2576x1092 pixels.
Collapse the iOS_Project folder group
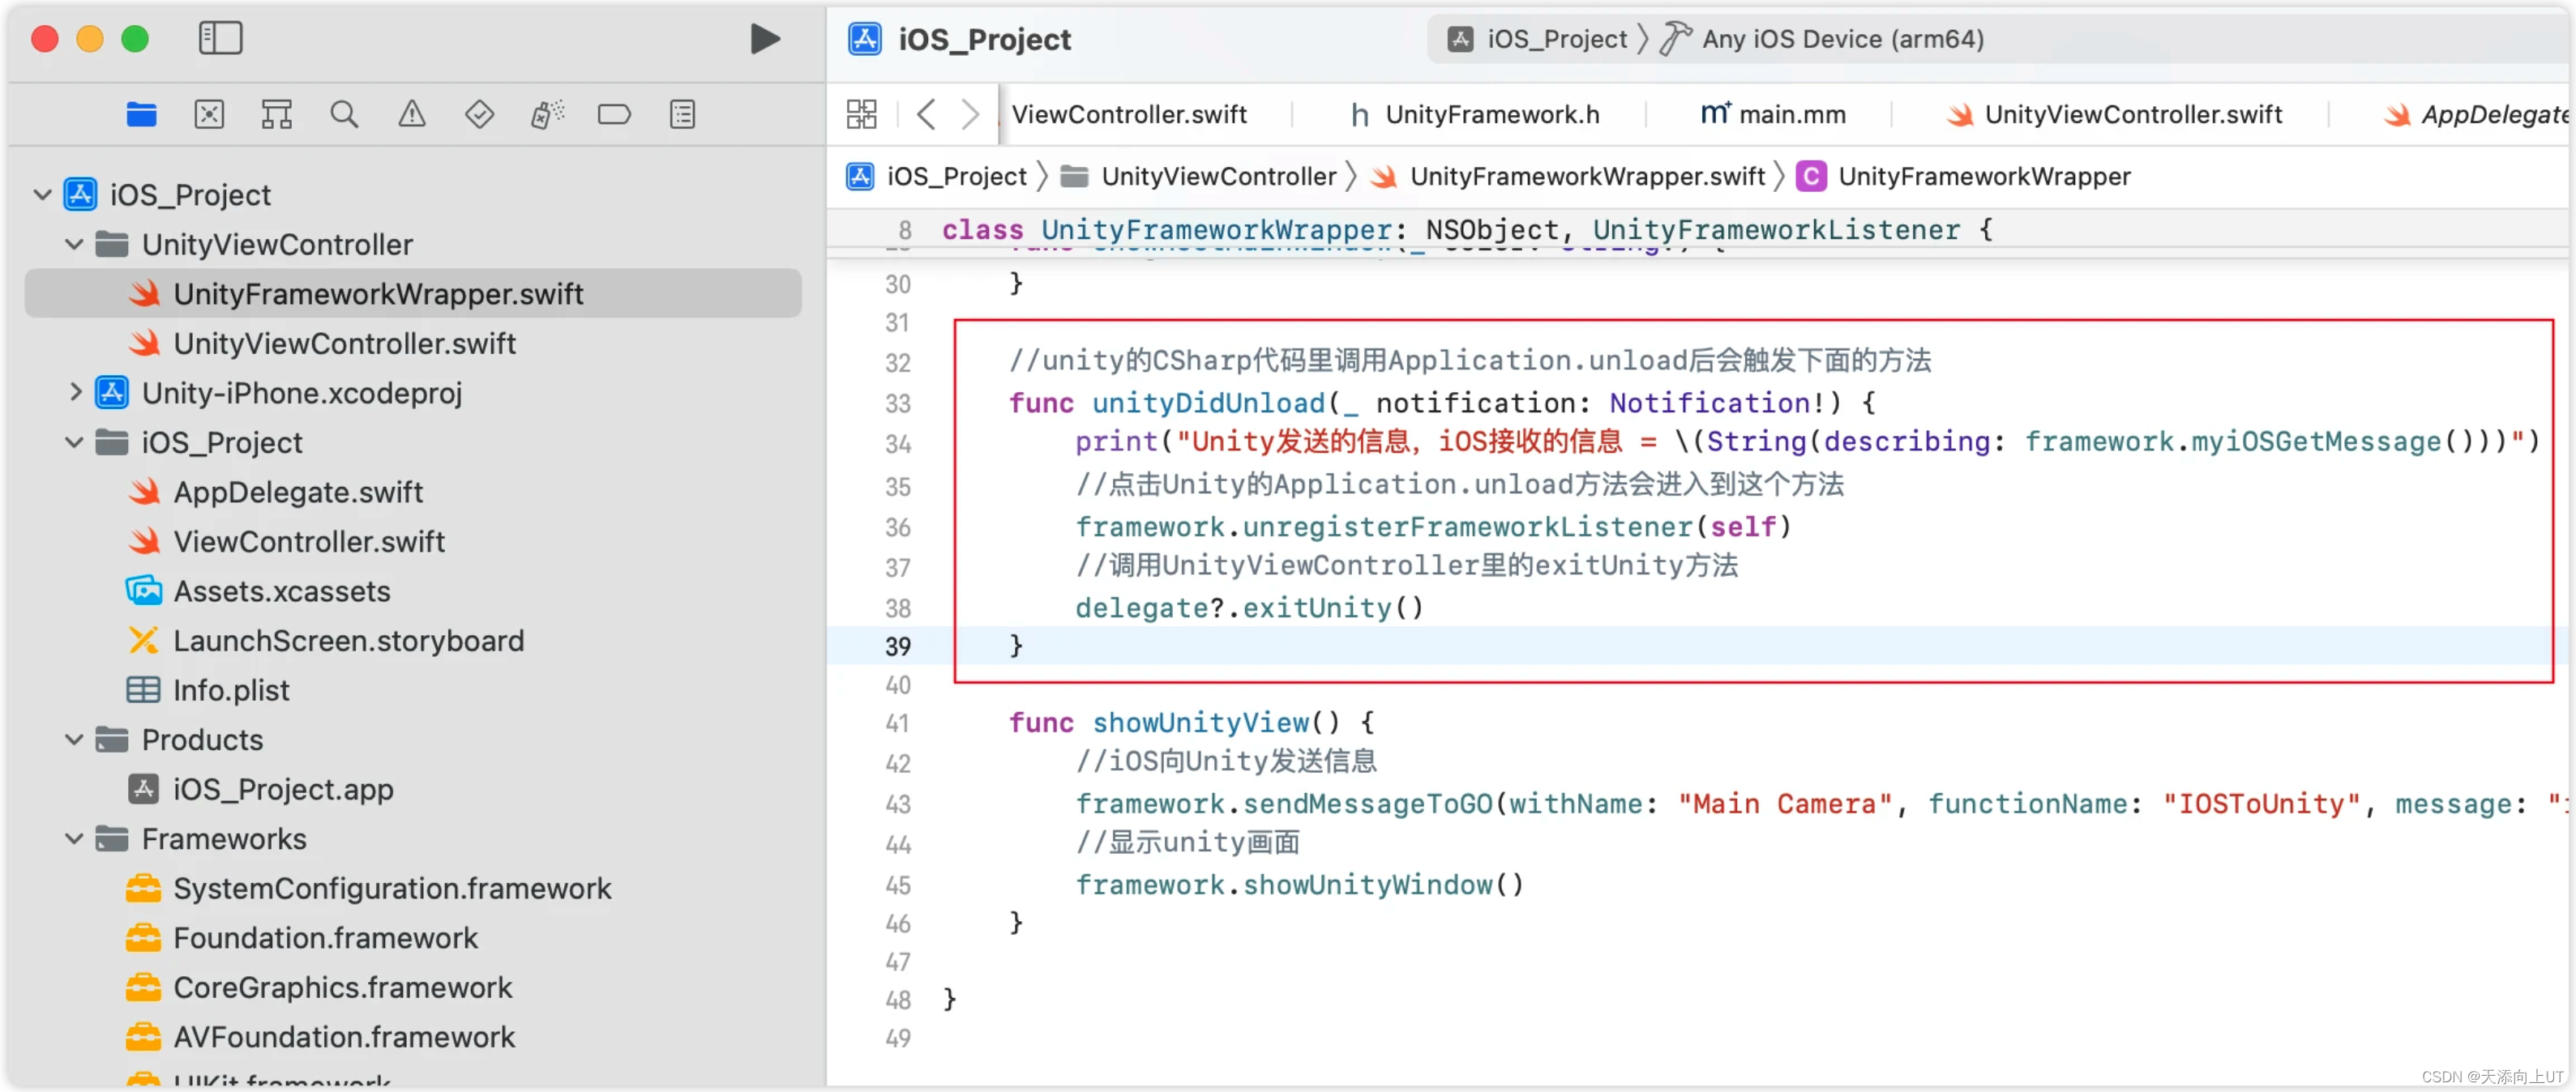[74, 441]
